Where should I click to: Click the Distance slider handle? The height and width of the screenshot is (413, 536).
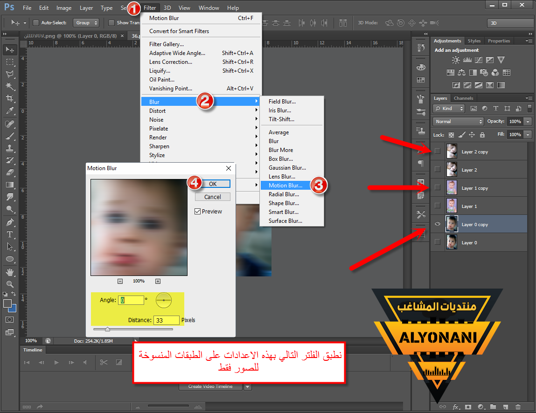(107, 329)
